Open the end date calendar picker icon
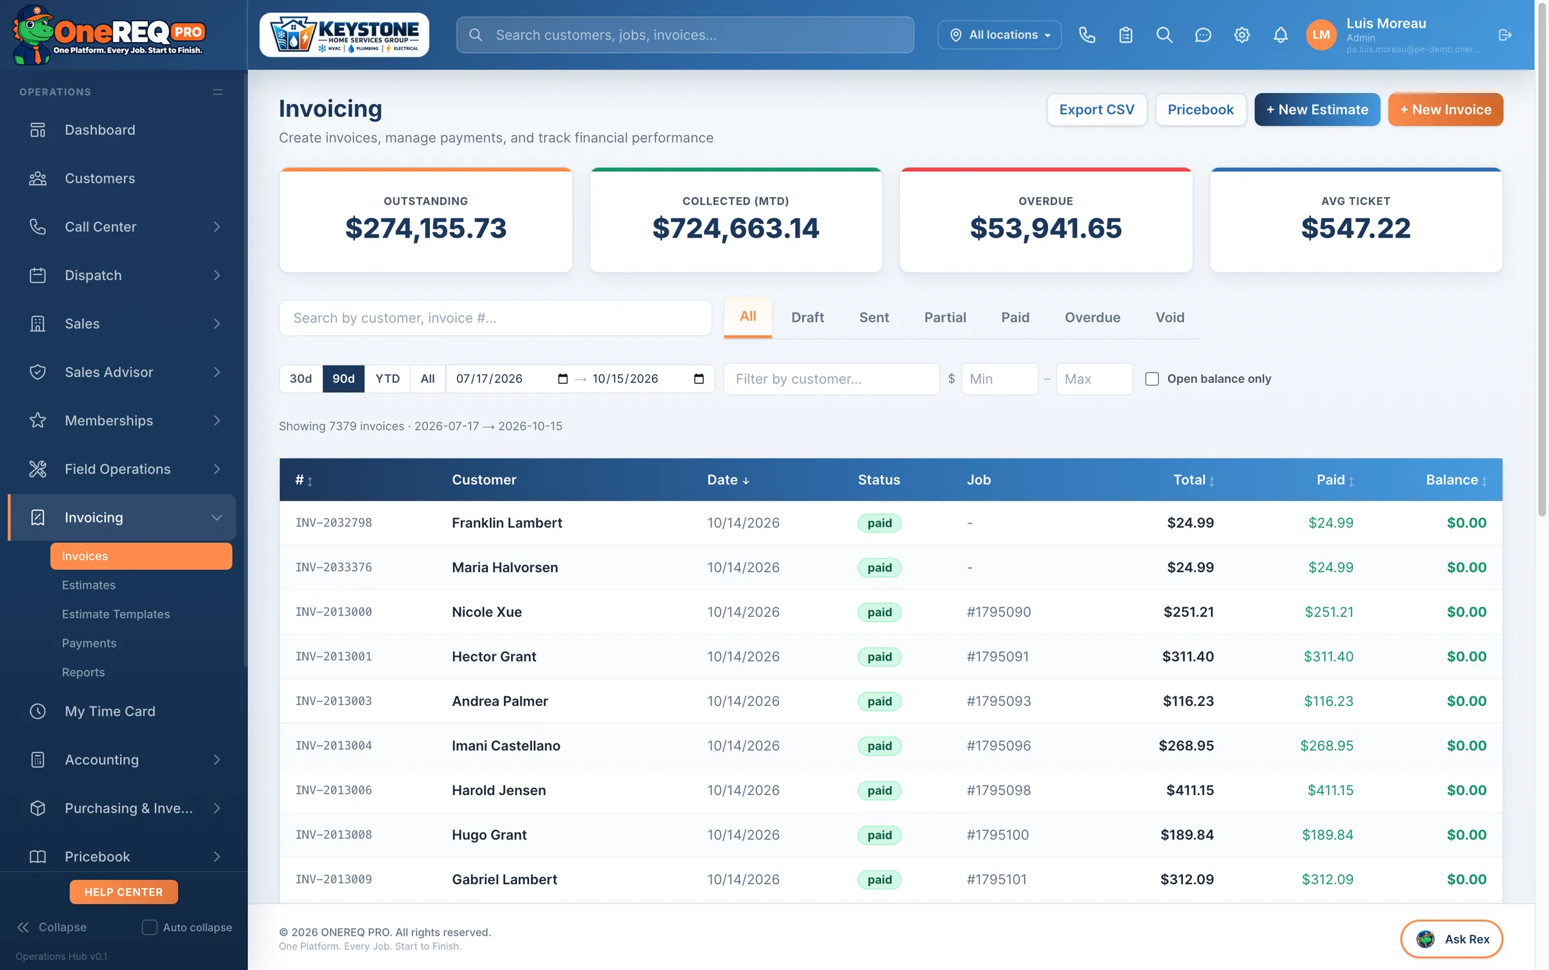1549x970 pixels. pos(698,378)
